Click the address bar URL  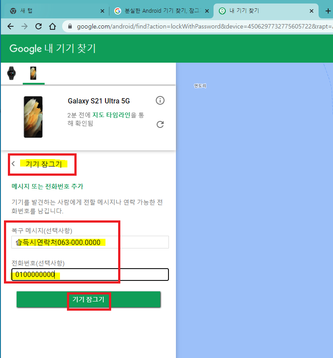coord(204,26)
